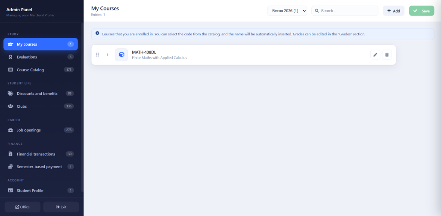This screenshot has height=216, width=441.
Task: Click the Add button
Action: click(394, 11)
